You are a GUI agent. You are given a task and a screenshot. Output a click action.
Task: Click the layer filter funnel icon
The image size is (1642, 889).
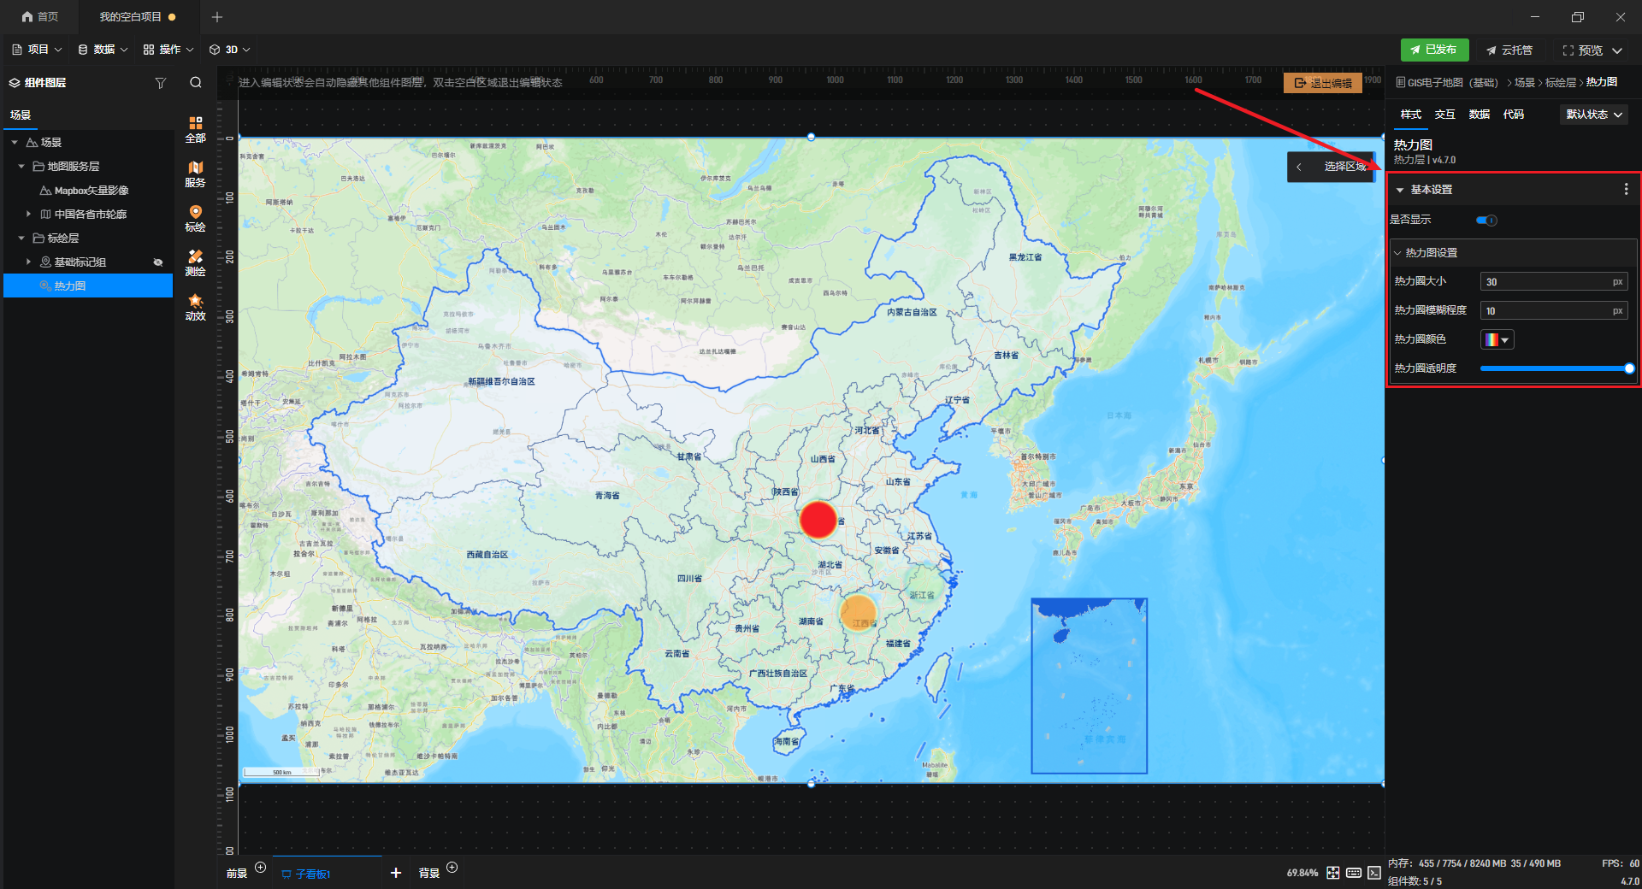[x=160, y=83]
